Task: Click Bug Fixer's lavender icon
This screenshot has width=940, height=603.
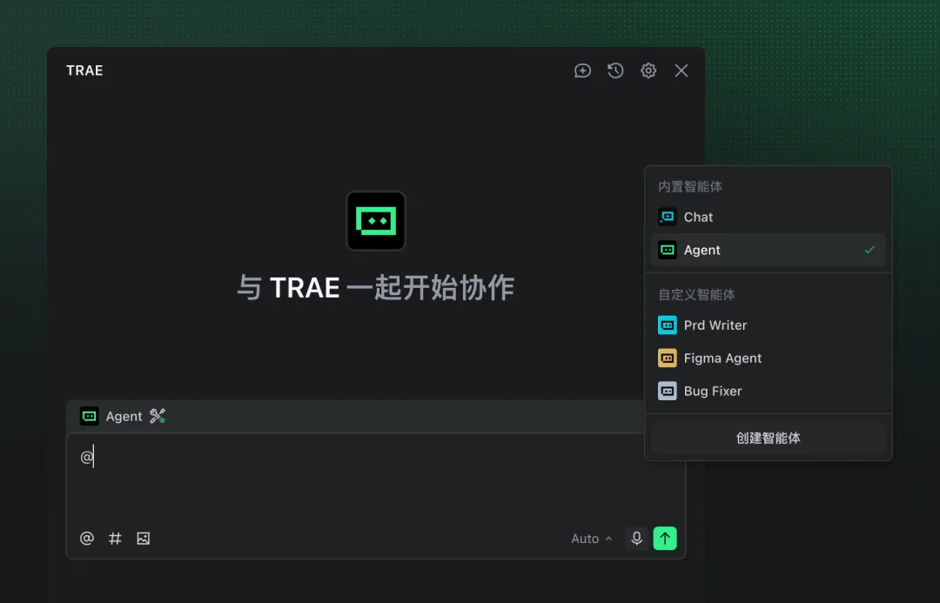Action: (x=668, y=391)
